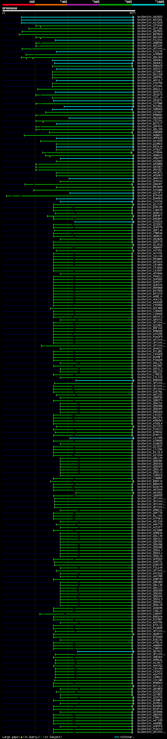
Task: Click hit label UniRef100_A9RQM9
Action: [x=150, y=132]
